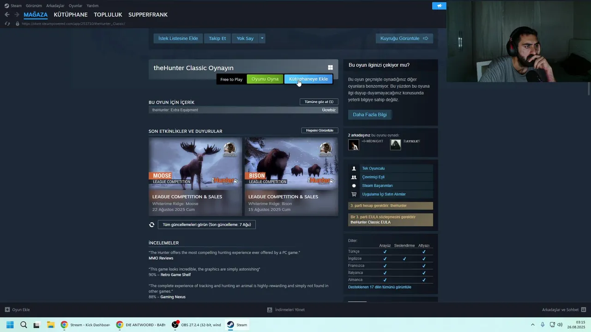The image size is (591, 332).
Task: Click the store URL address field
Action: 73,24
